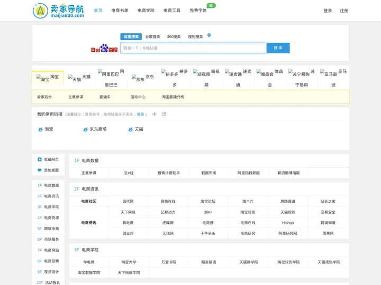Jump to 3F 电商学院 in sidebar
This screenshot has width=381, height=285.
(x=48, y=207)
